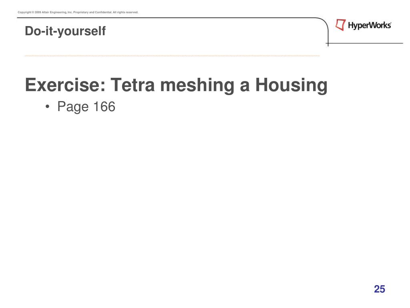Click the line intersection below HyperWorks logo

(x=328, y=43)
